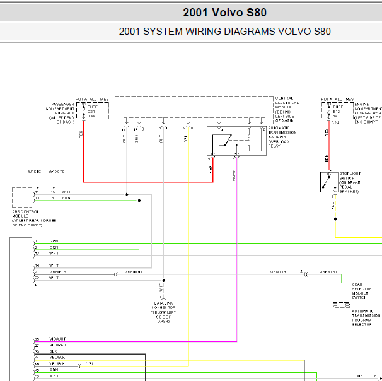
Task: Click the "WHT" label at pin 13
Action: pos(54,254)
